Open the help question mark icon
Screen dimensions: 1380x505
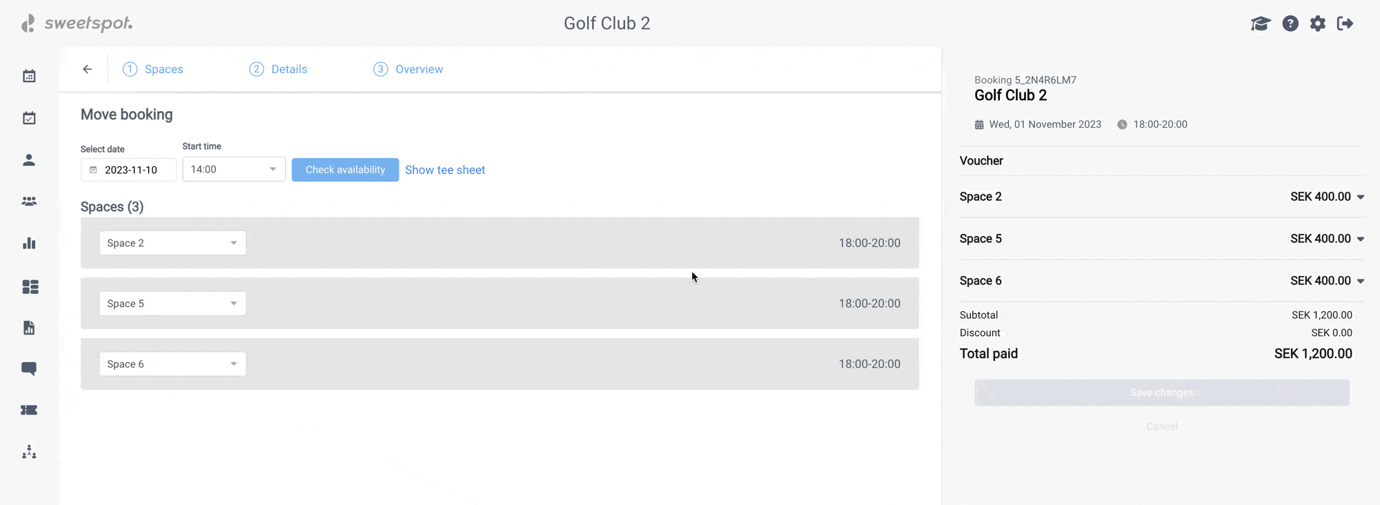pos(1290,23)
